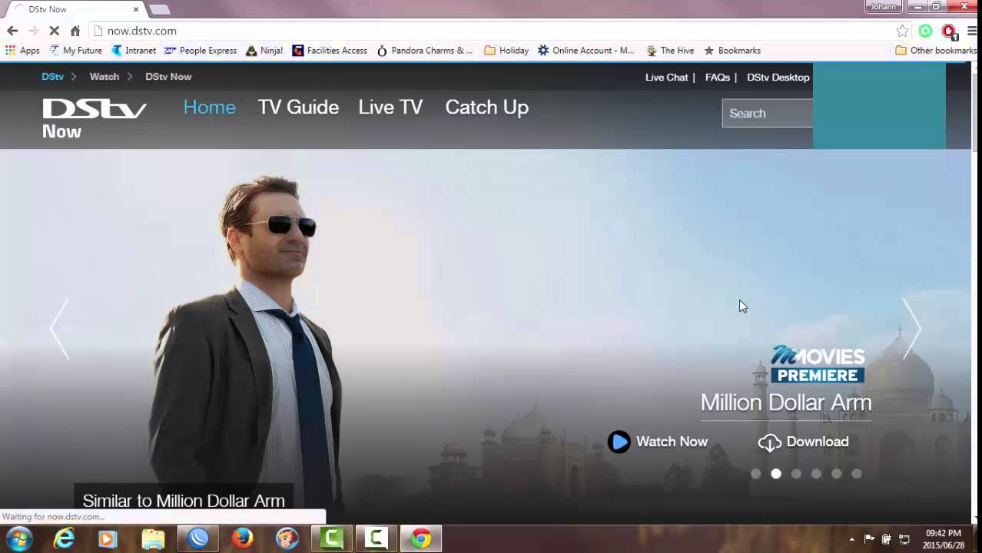Open the Catch Up navigation tab

tap(486, 107)
